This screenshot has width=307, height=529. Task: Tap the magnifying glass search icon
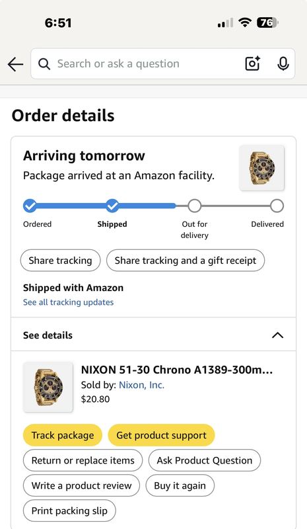[x=44, y=63]
